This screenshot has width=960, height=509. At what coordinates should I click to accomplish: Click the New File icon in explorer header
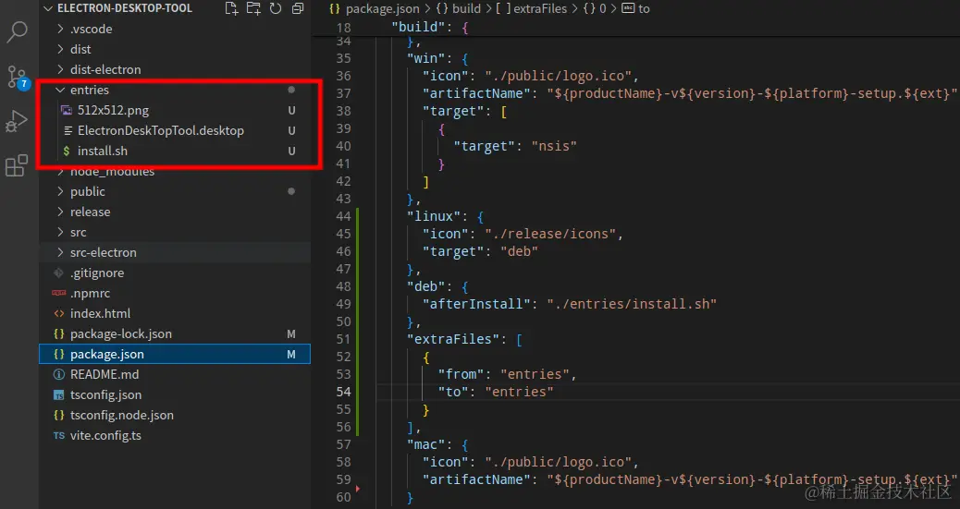[231, 8]
